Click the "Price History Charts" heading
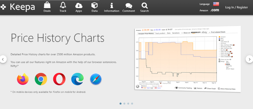Image resolution: width=253 pixels, height=109 pixels. coord(57,38)
